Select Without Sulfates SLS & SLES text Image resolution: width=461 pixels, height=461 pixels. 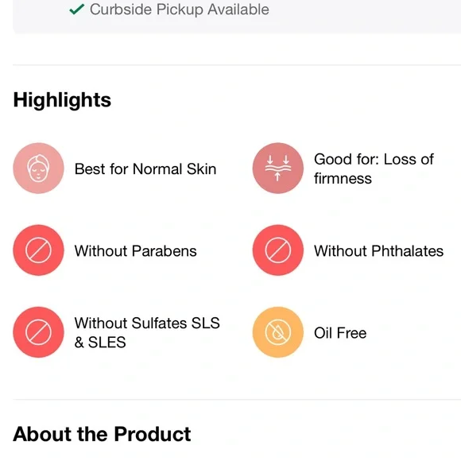tap(147, 332)
